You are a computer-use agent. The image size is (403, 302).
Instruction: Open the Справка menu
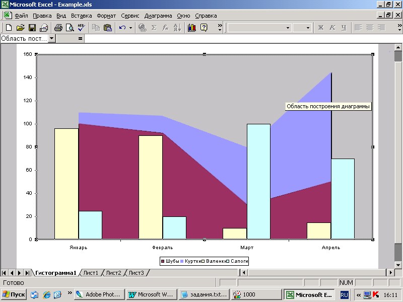tap(206, 16)
